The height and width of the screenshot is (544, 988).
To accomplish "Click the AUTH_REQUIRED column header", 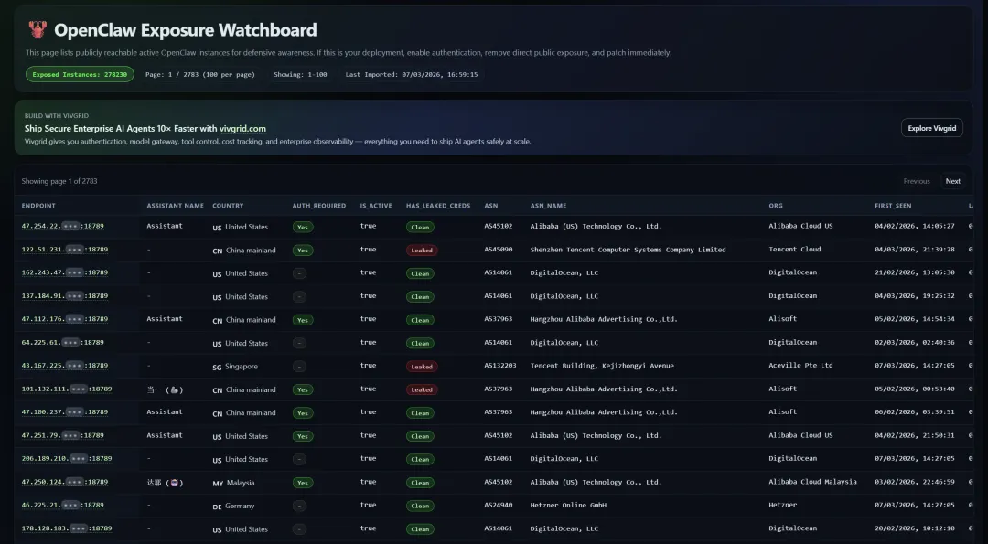I will pos(319,206).
